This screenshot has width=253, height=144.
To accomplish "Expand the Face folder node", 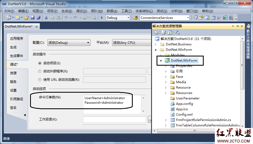I will click(x=166, y=77).
